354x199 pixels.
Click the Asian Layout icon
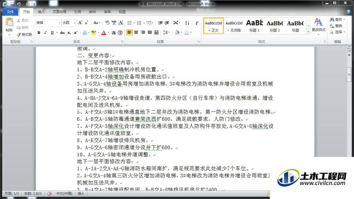pos(176,23)
